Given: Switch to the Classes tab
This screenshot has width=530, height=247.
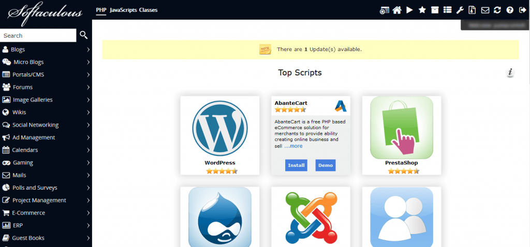Looking at the screenshot, I should (x=148, y=10).
